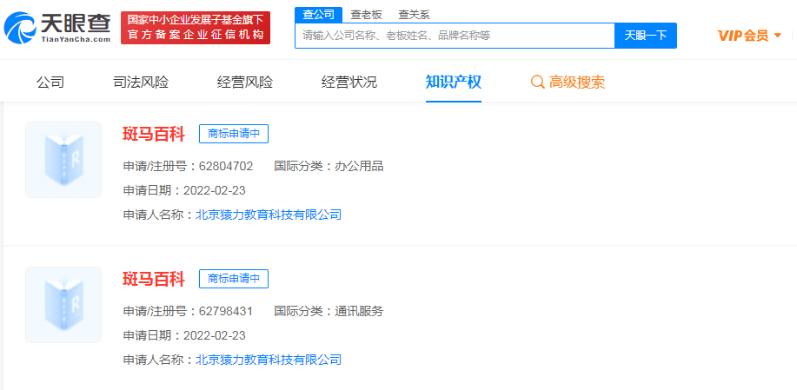This screenshot has width=797, height=390.
Task: Open trademark thumbnail for 通讯服务 entry
Action: pyautogui.click(x=63, y=305)
